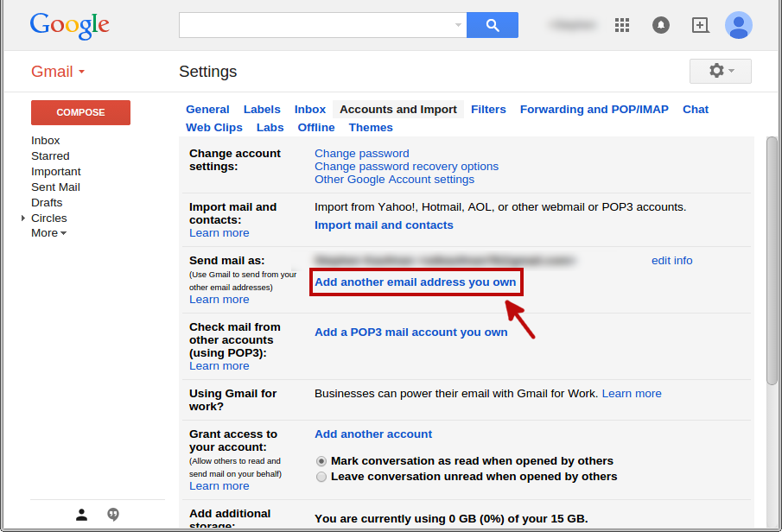Image resolution: width=782 pixels, height=532 pixels.
Task: Switch to the Inbox settings tab
Action: [309, 109]
